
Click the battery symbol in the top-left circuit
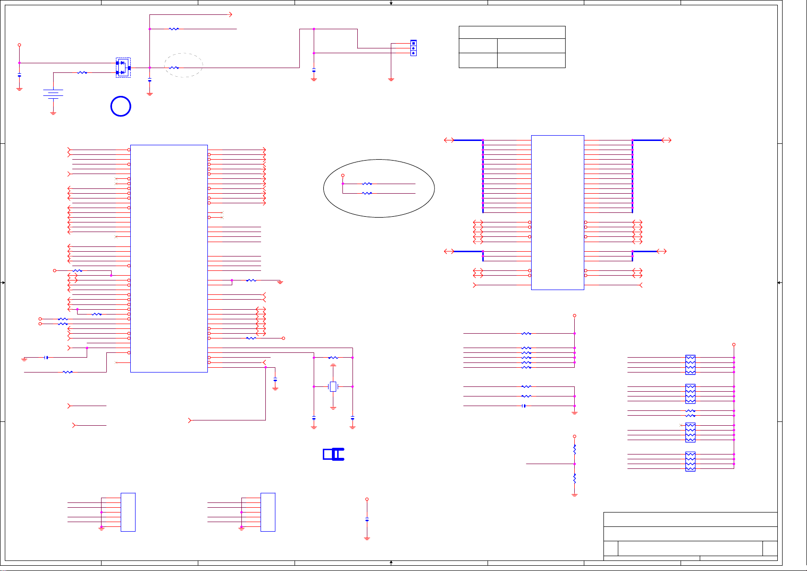(53, 94)
